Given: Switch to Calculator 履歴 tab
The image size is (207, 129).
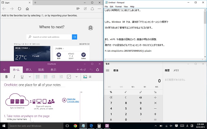Looking at the screenshot, I should click(167, 70).
